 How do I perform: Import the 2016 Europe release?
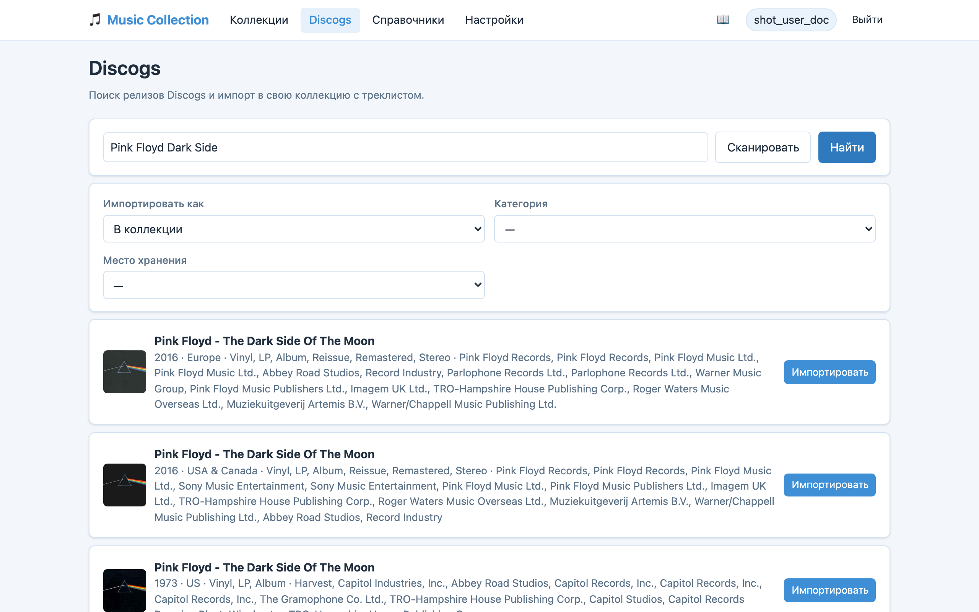830,372
